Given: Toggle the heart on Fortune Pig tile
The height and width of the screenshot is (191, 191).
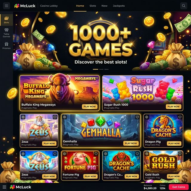Looking at the screenshot, I should 96,154.
